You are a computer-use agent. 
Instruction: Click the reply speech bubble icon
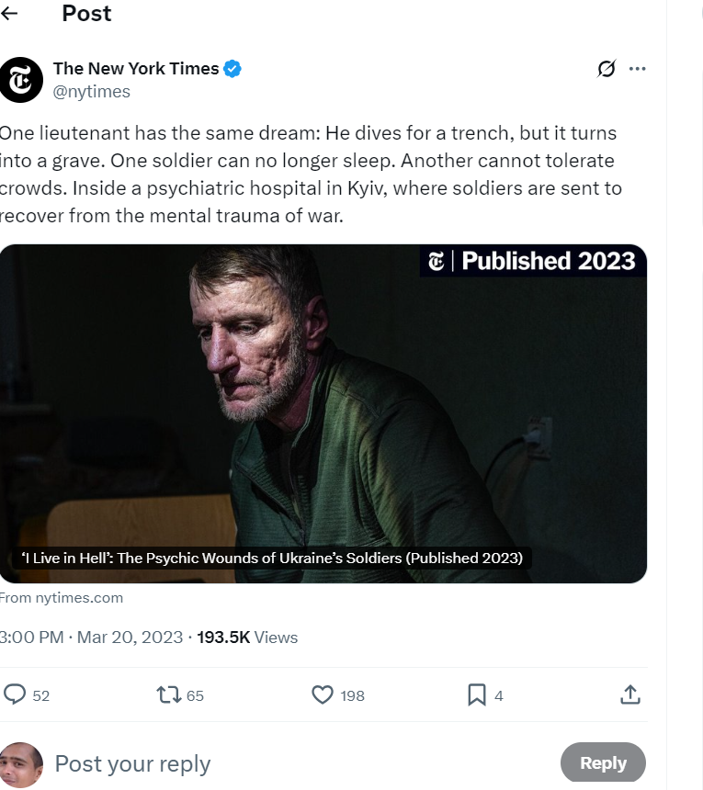[x=16, y=694]
